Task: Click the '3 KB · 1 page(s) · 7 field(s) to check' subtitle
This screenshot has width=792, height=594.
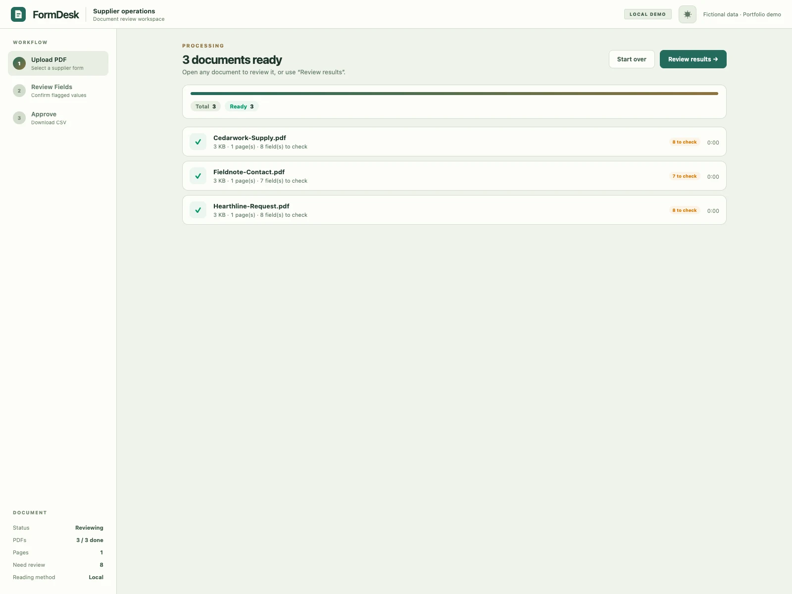Action: [x=260, y=181]
